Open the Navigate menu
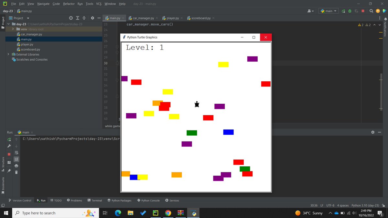Screen dimensions: 388x218 pos(43,4)
